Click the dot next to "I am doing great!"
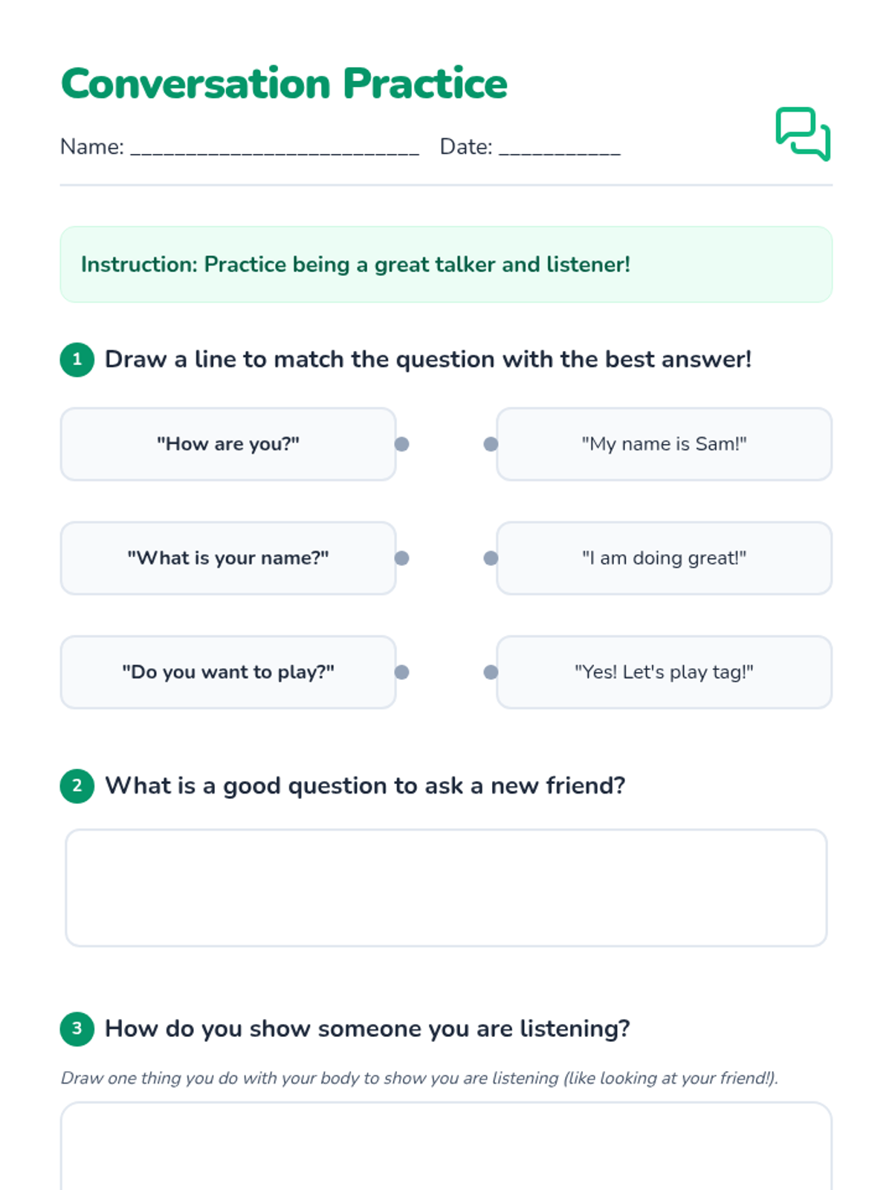Screen dimensions: 892x1190 tap(491, 558)
